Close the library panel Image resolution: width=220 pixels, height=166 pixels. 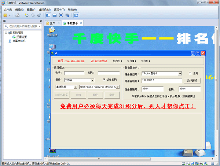[x=41, y=21]
